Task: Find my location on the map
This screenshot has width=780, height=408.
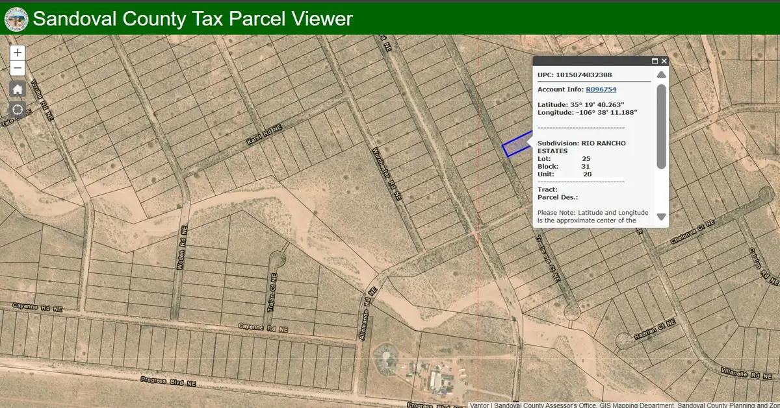Action: click(x=18, y=110)
